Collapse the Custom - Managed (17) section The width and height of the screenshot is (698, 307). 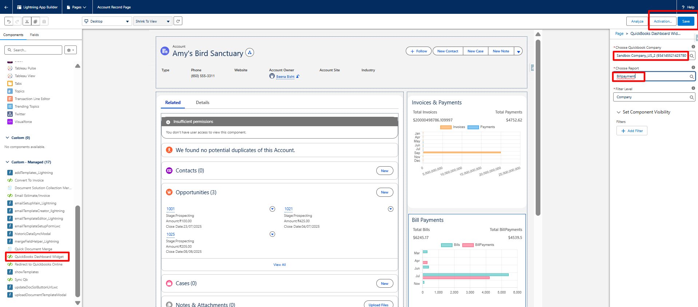[x=7, y=162]
